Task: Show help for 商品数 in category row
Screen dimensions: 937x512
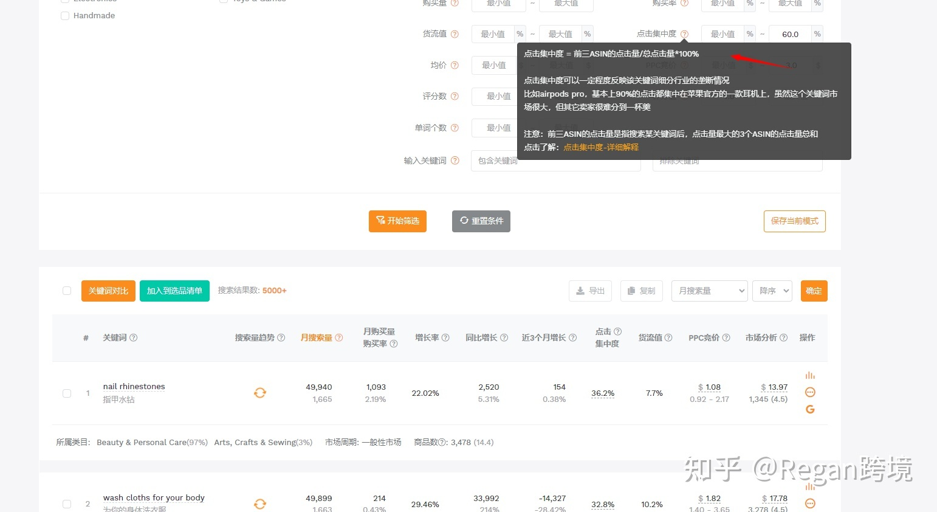Action: [x=443, y=443]
